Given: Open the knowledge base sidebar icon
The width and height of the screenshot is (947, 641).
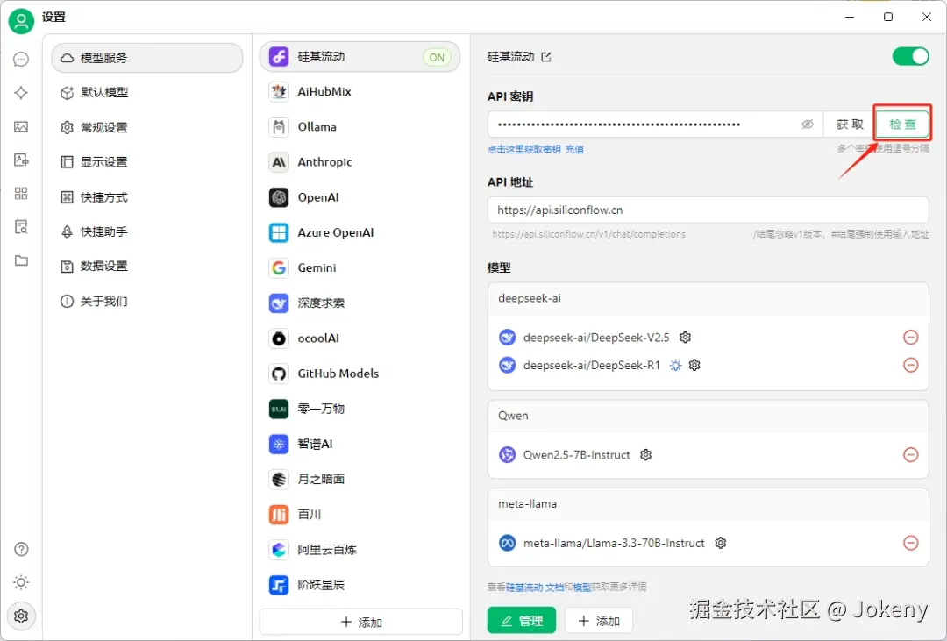Looking at the screenshot, I should (x=21, y=227).
